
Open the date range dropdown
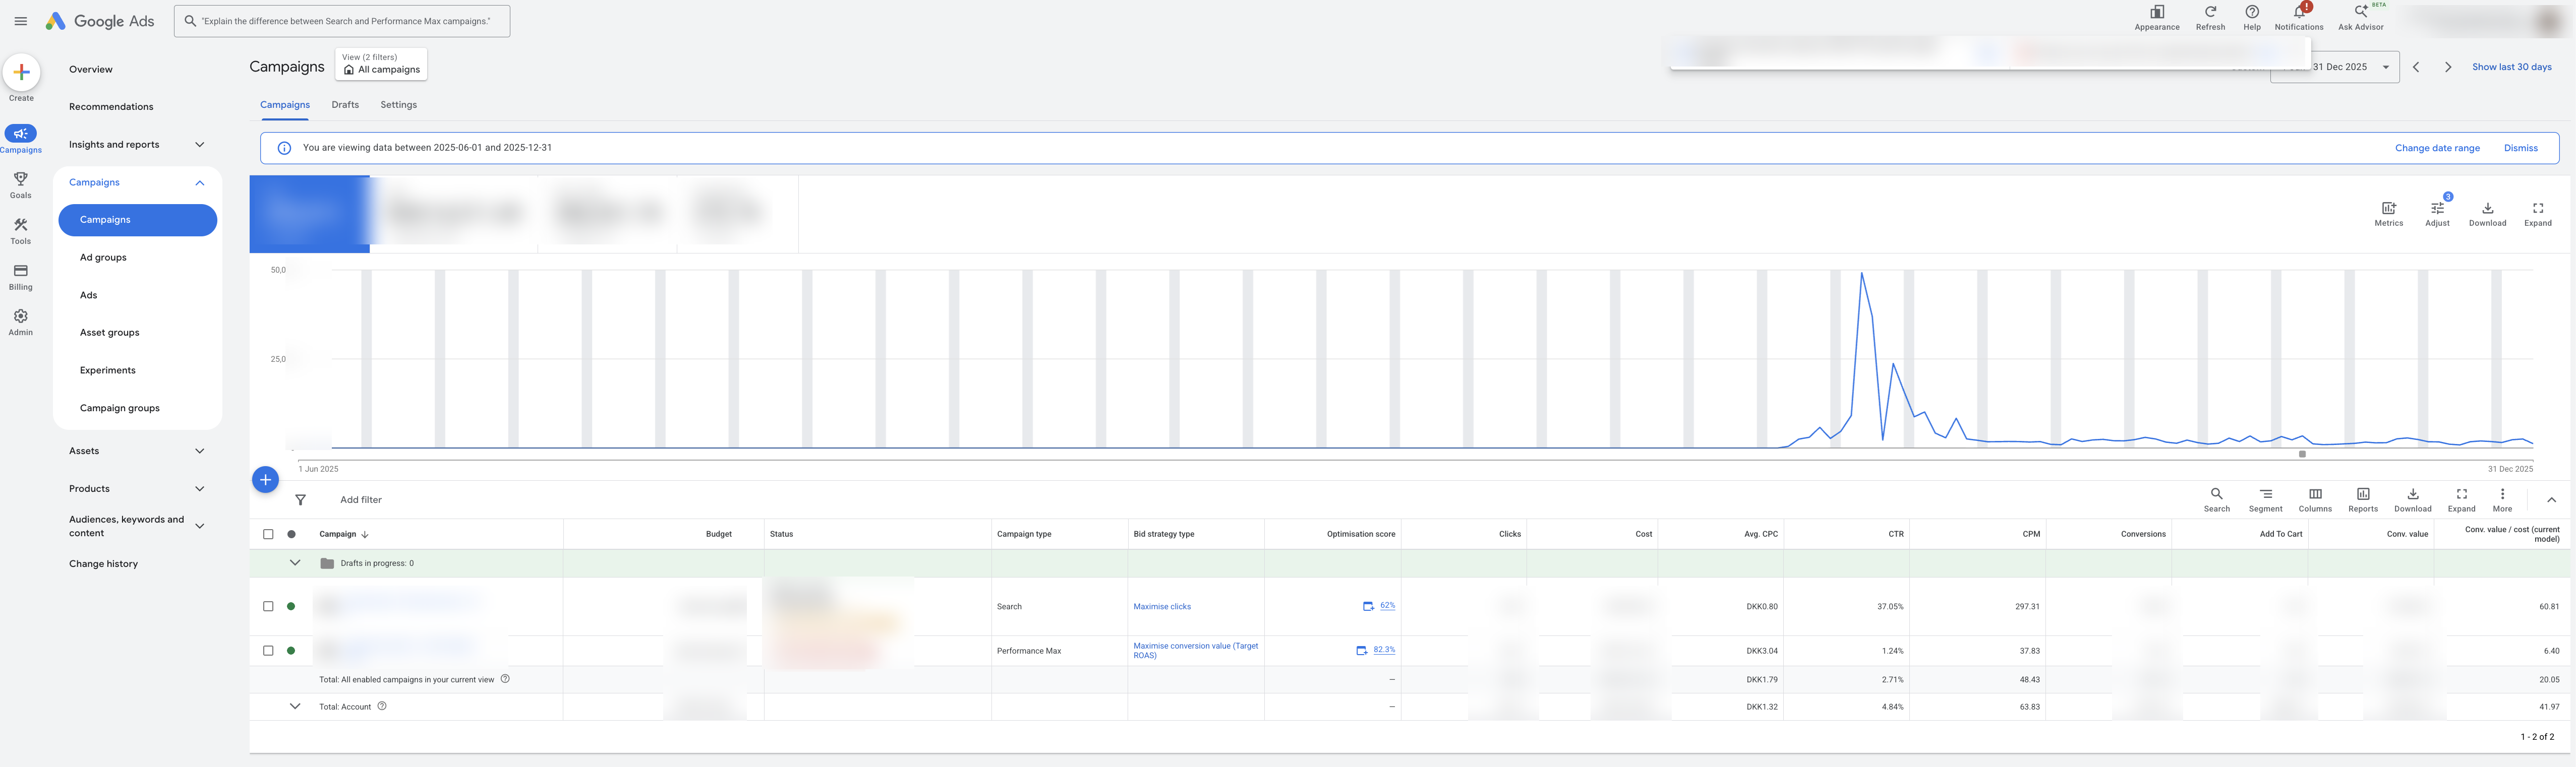click(2335, 67)
